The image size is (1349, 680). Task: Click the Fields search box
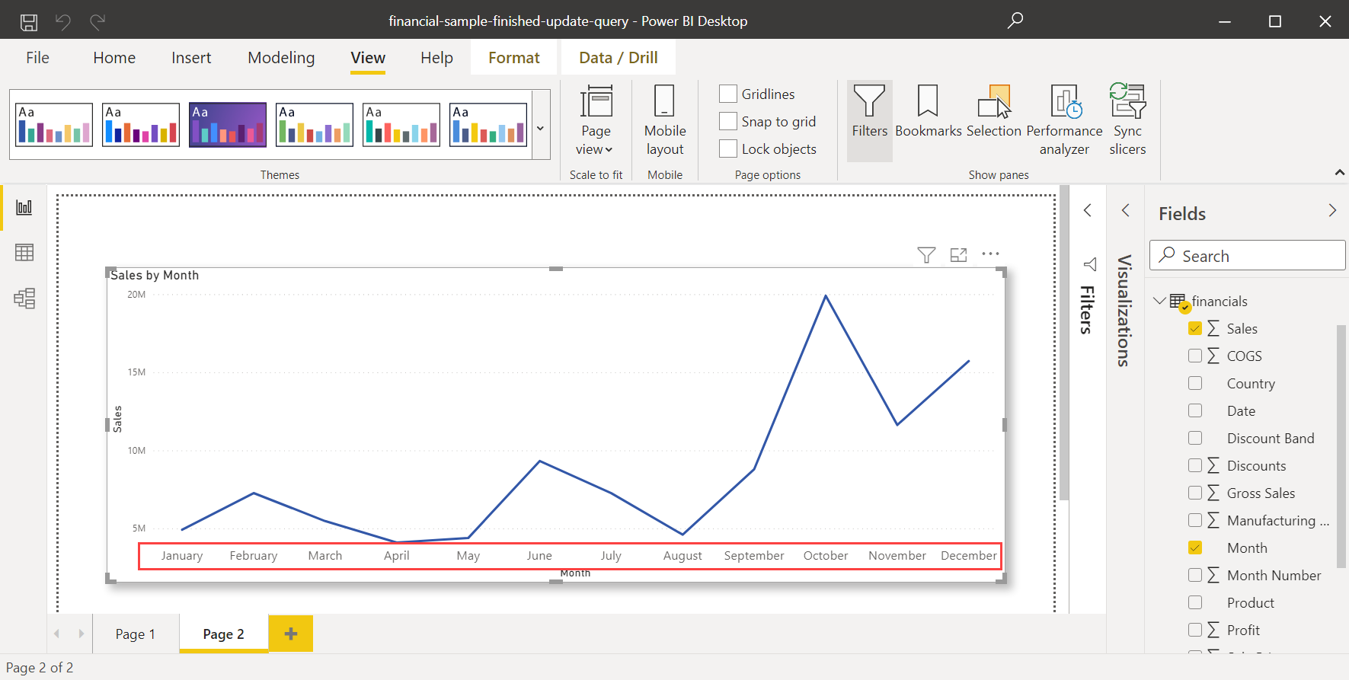[1248, 255]
